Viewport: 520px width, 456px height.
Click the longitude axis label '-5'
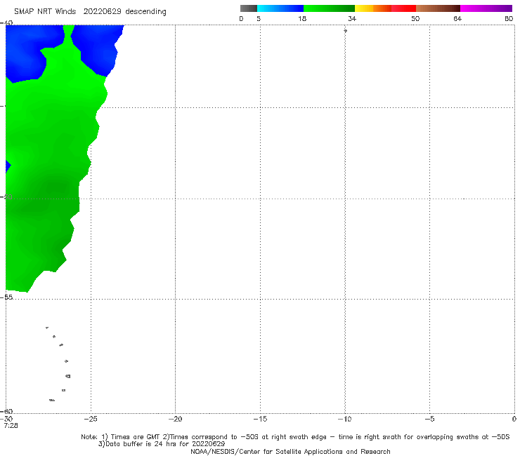tap(429, 419)
